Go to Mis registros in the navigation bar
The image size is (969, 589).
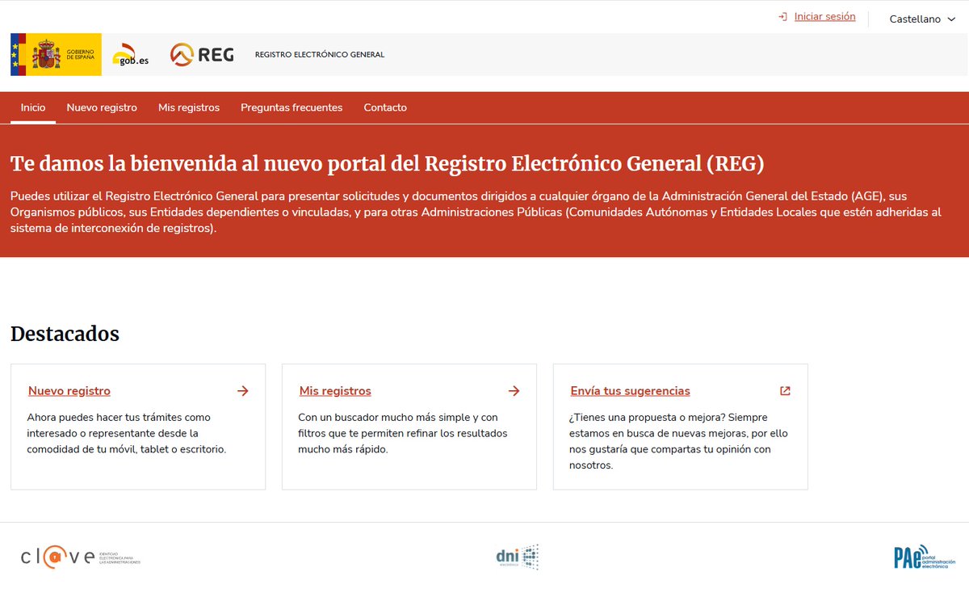click(x=189, y=107)
